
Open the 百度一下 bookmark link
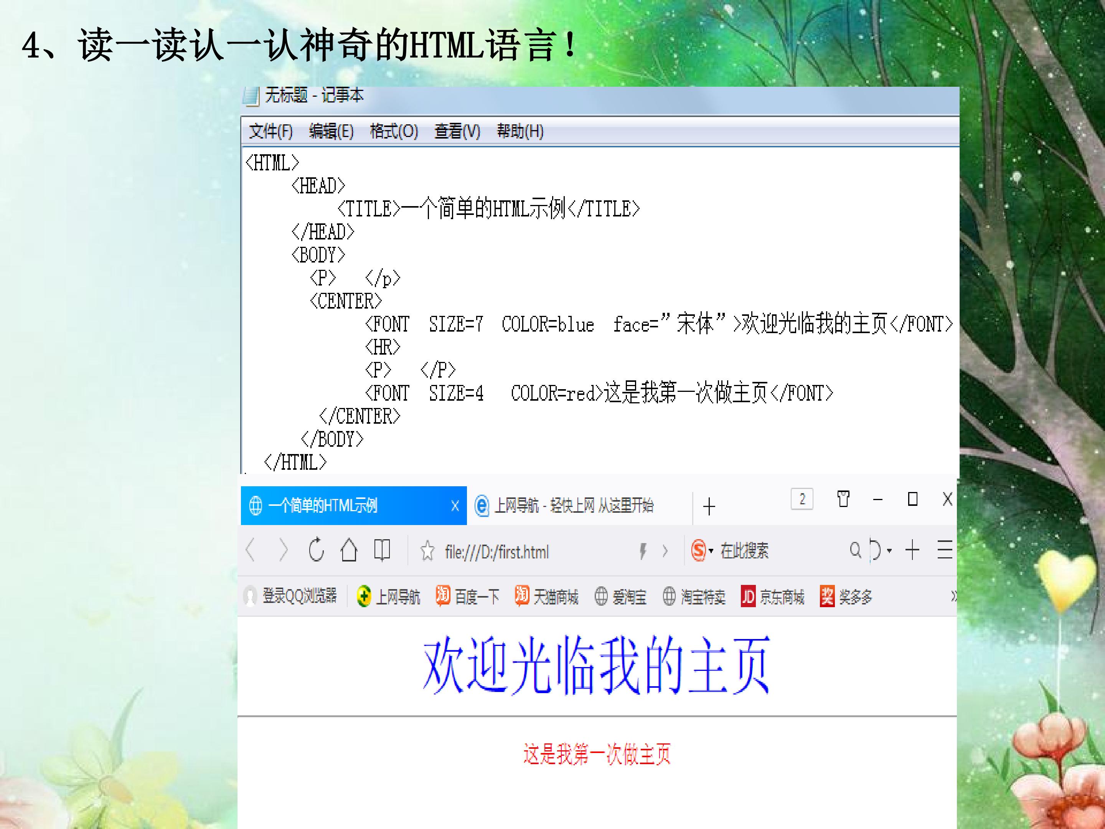pos(467,596)
